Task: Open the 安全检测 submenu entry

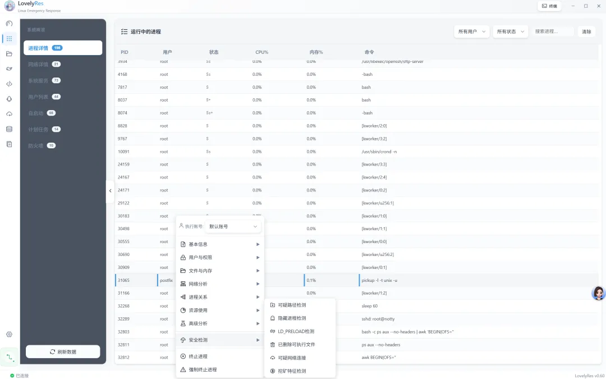Action: 220,340
